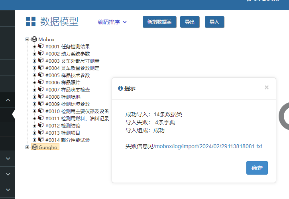289x199 pixels.
Task: Confirm the dialog with 确定
Action: click(257, 168)
